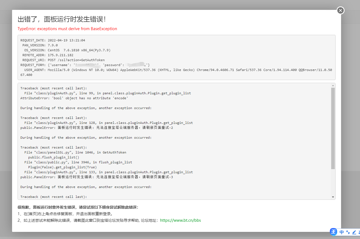
Task: Click the panelSSL.py line 1046 entry
Action: coord(75,152)
